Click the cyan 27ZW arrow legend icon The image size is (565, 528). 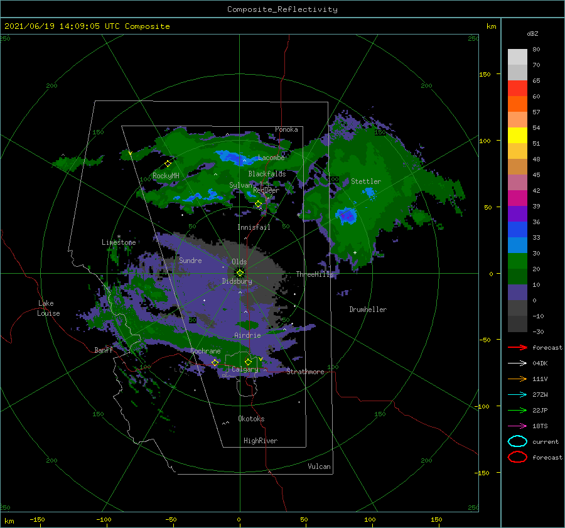tap(517, 395)
